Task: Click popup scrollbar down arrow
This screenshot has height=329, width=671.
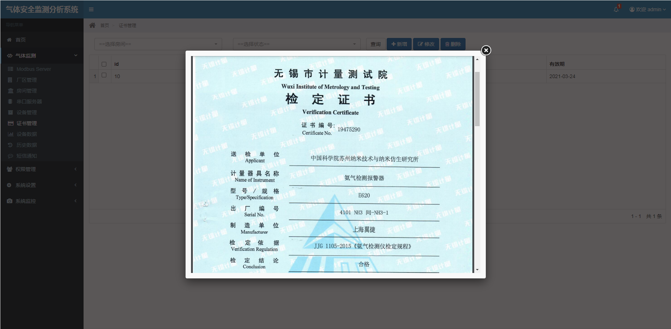Action: point(477,270)
